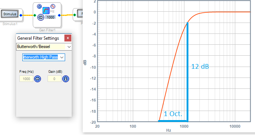
Task: Click the horizontal arrows icon in Gen Filter1 block
Action: (x=41, y=17)
